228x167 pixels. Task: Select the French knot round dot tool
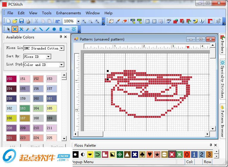click(x=54, y=29)
